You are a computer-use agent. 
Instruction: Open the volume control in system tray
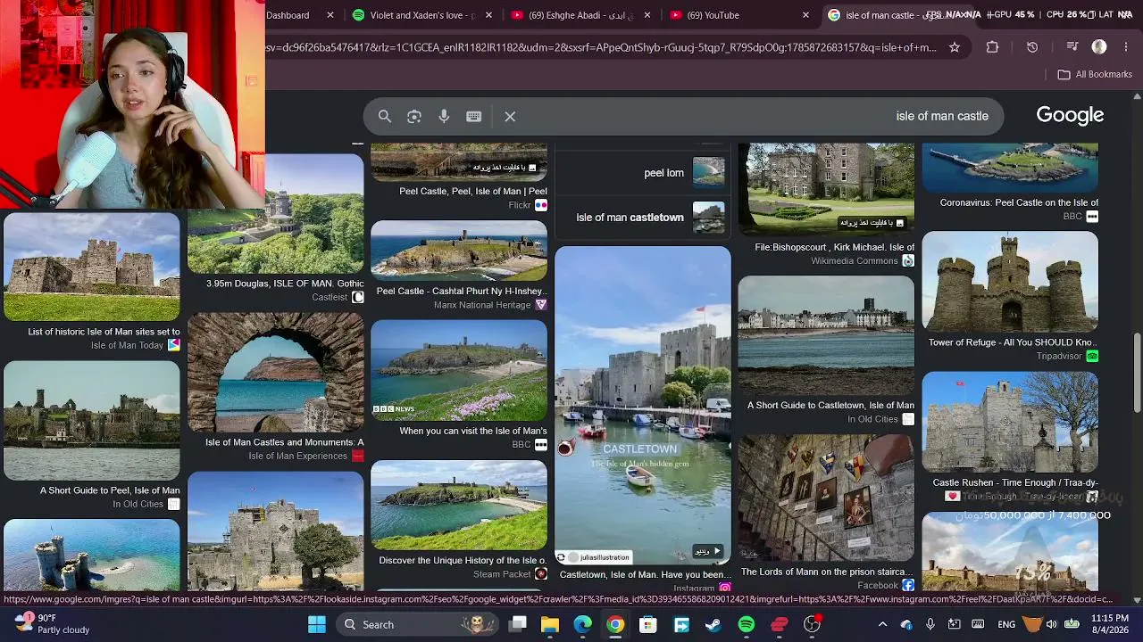pyautogui.click(x=1052, y=624)
